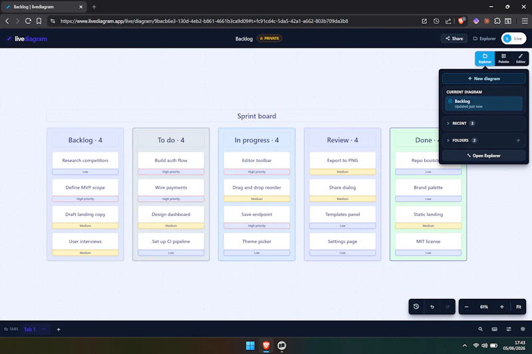Add a folder with the plus icon

(518, 140)
